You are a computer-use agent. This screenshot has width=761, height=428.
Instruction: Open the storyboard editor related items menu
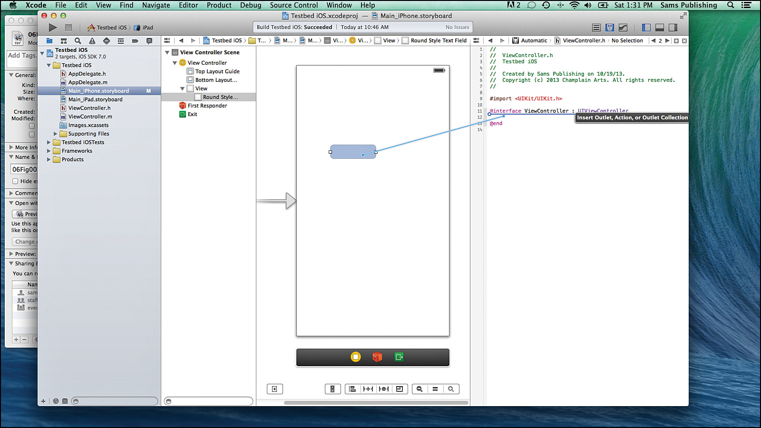point(167,41)
